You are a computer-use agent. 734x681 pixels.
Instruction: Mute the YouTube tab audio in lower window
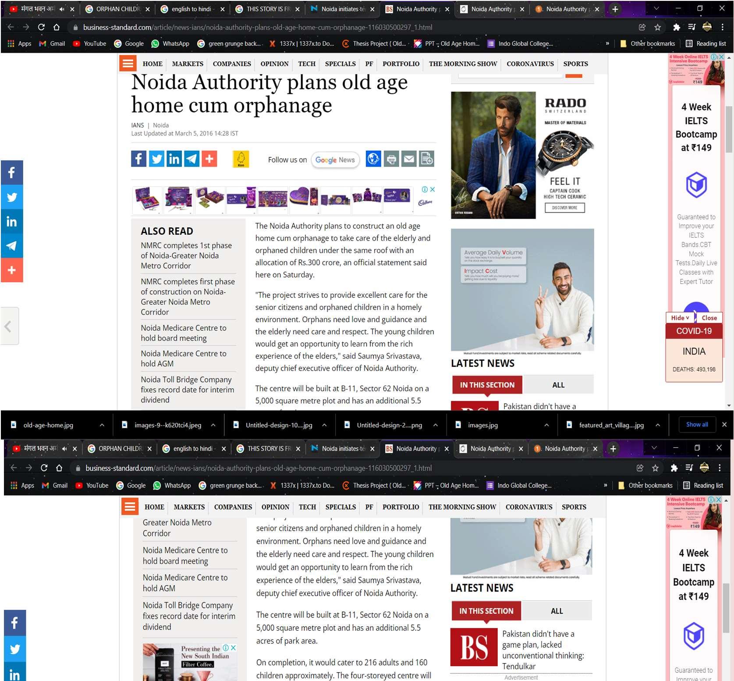[64, 449]
